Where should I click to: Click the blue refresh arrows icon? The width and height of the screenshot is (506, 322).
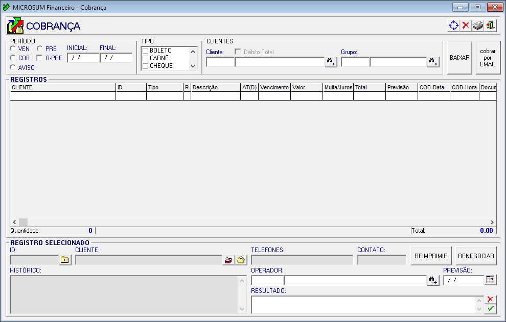pos(453,26)
